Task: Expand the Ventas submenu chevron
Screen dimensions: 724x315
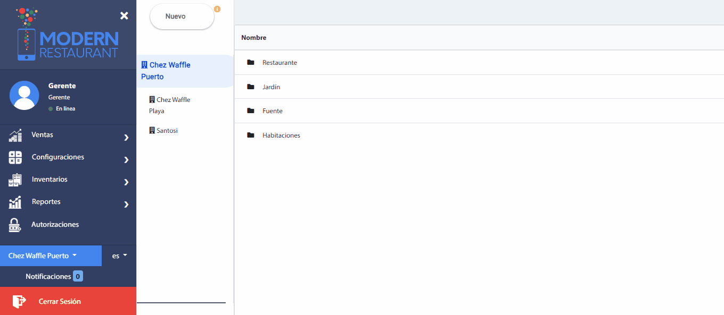Action: pos(126,138)
